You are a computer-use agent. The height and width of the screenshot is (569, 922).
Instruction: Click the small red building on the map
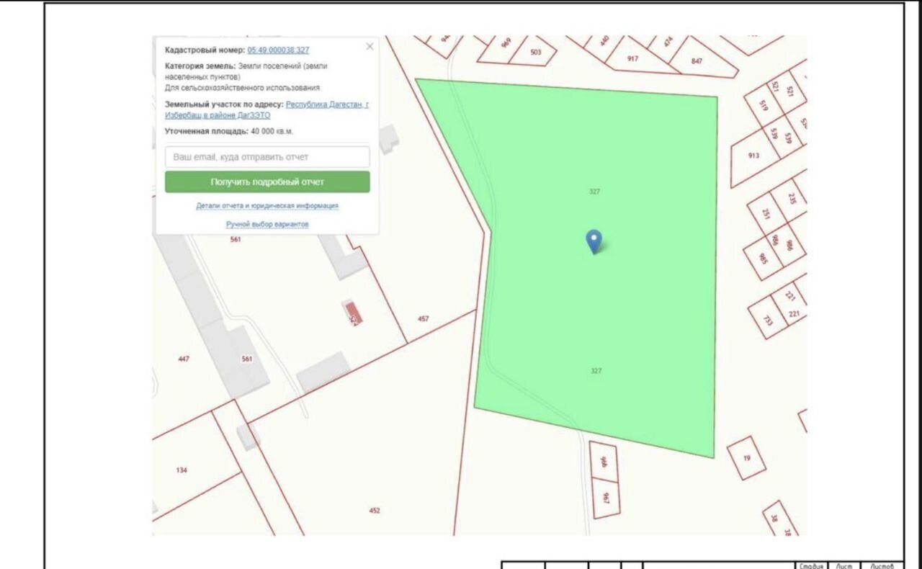353,313
